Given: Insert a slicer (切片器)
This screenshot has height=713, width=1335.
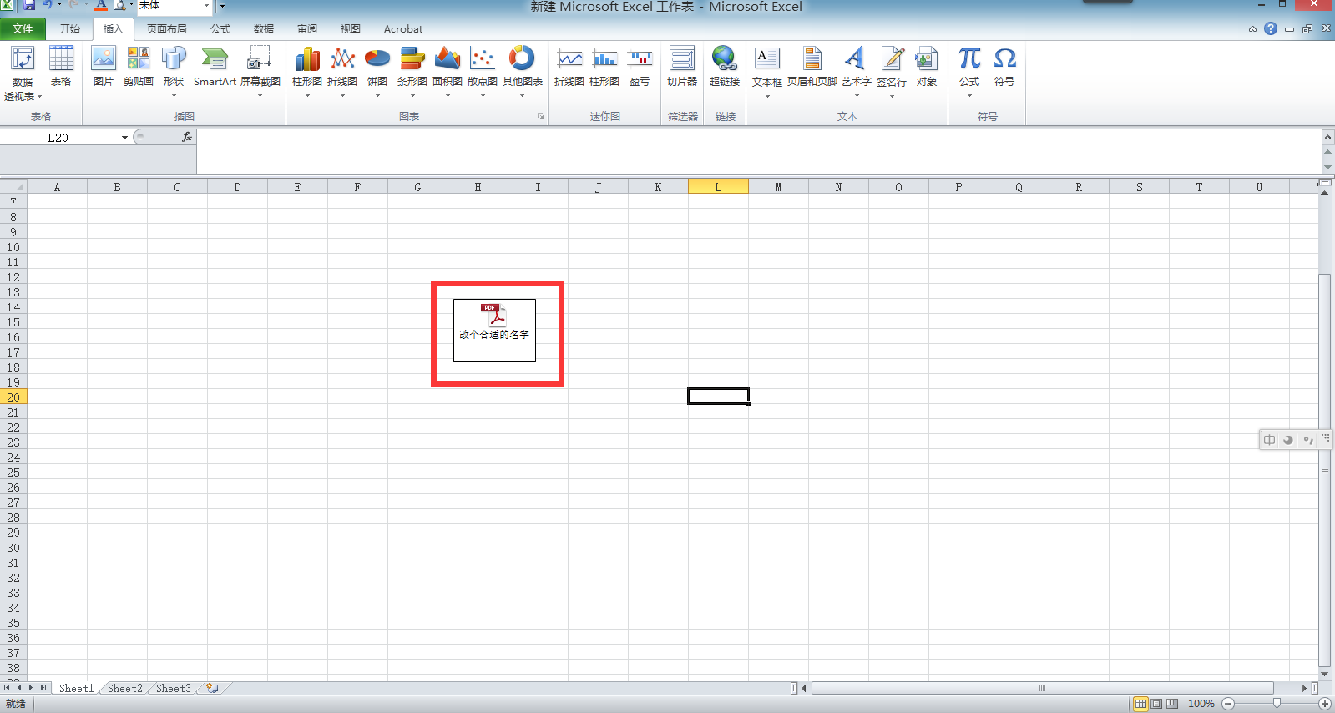Looking at the screenshot, I should 682,67.
